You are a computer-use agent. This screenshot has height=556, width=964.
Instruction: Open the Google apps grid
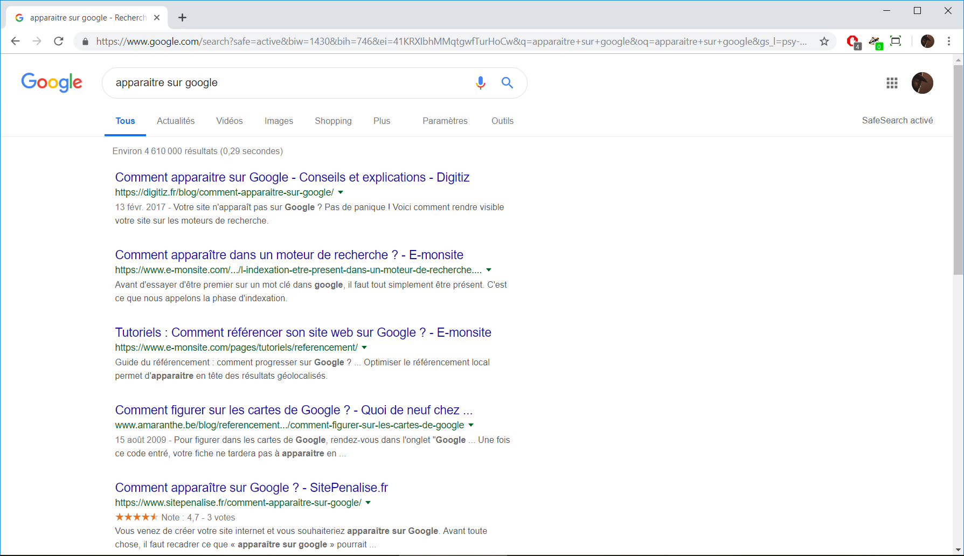point(892,83)
